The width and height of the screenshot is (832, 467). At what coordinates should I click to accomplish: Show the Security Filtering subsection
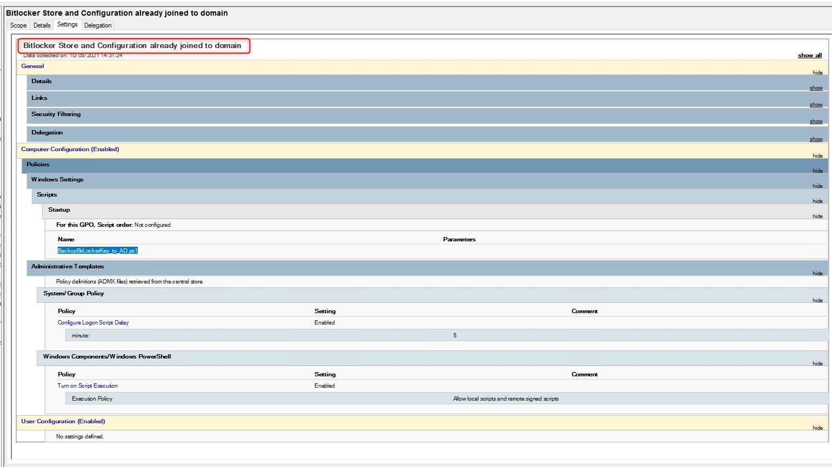click(816, 121)
